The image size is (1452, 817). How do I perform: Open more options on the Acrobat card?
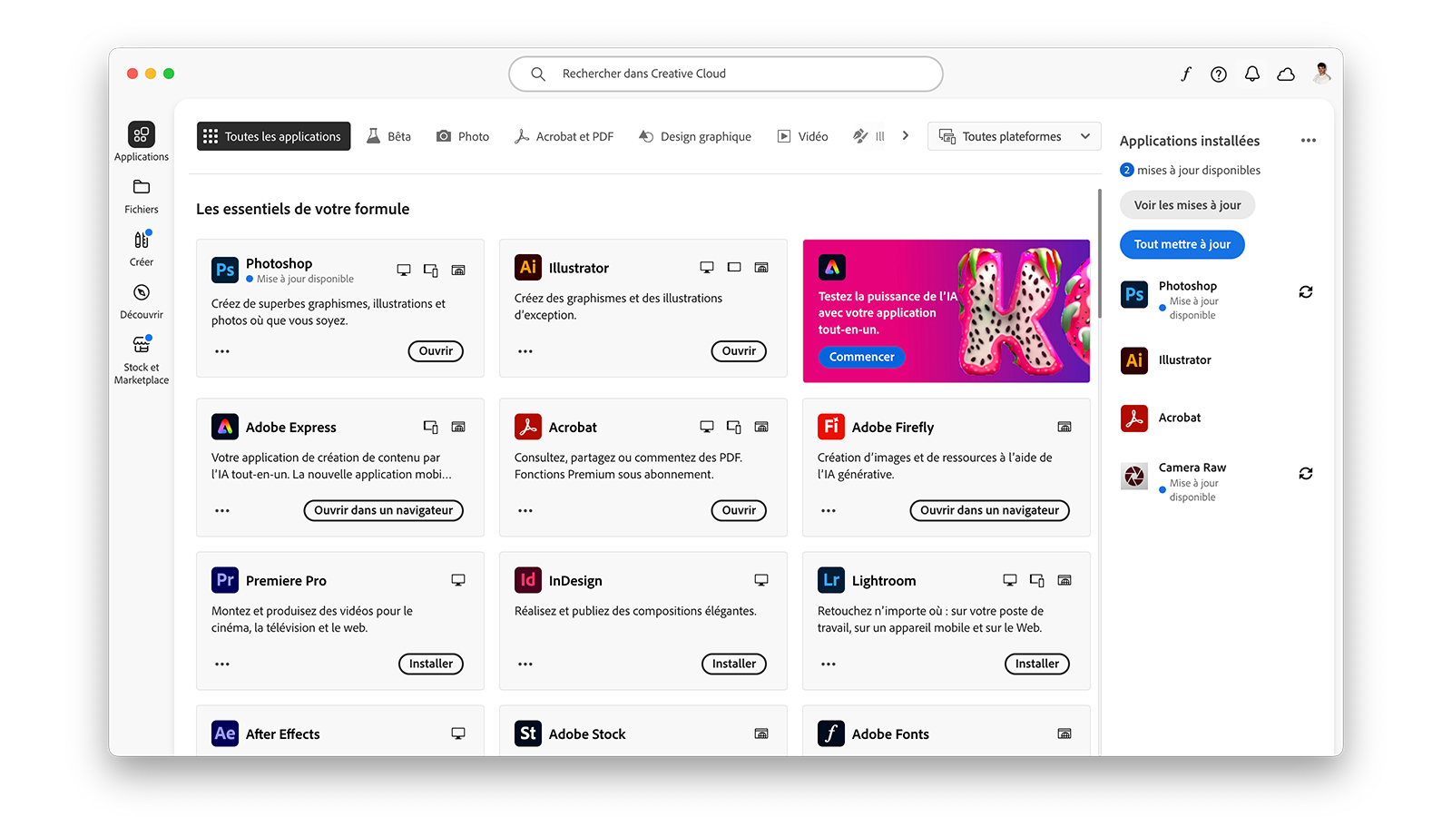click(x=525, y=510)
